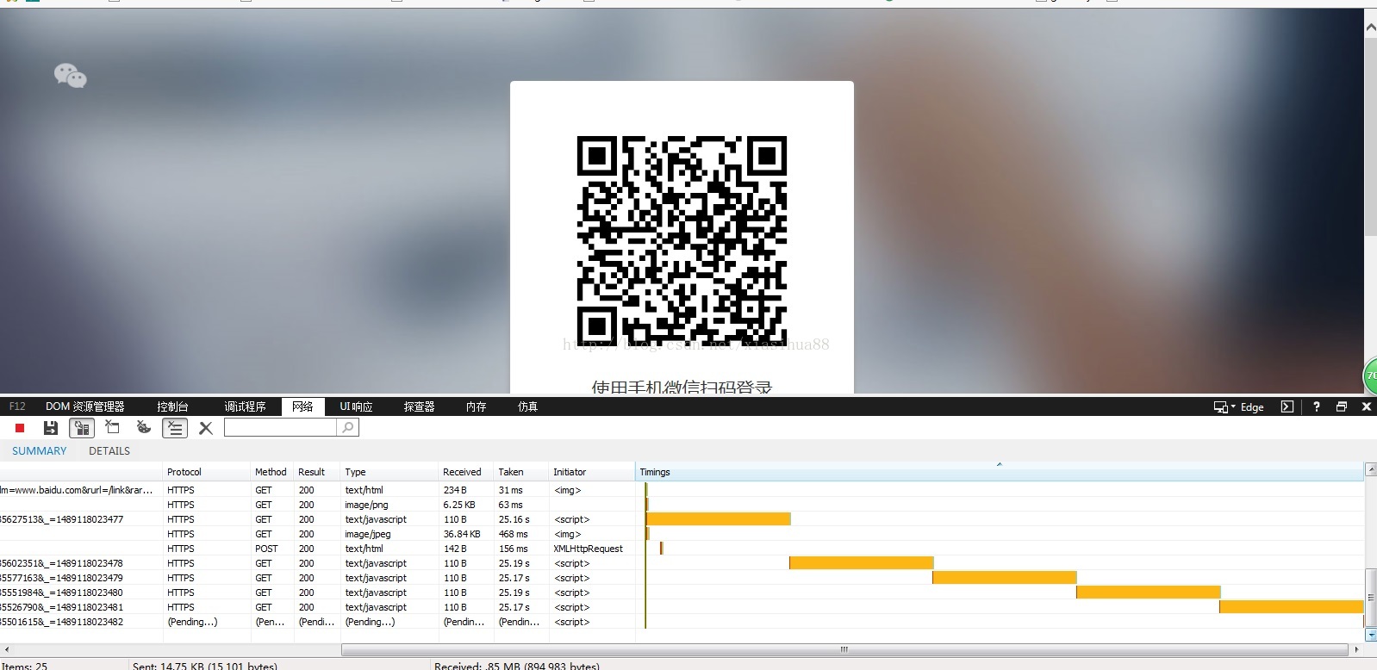The image size is (1377, 670).
Task: Click the F12 label
Action: [17, 406]
